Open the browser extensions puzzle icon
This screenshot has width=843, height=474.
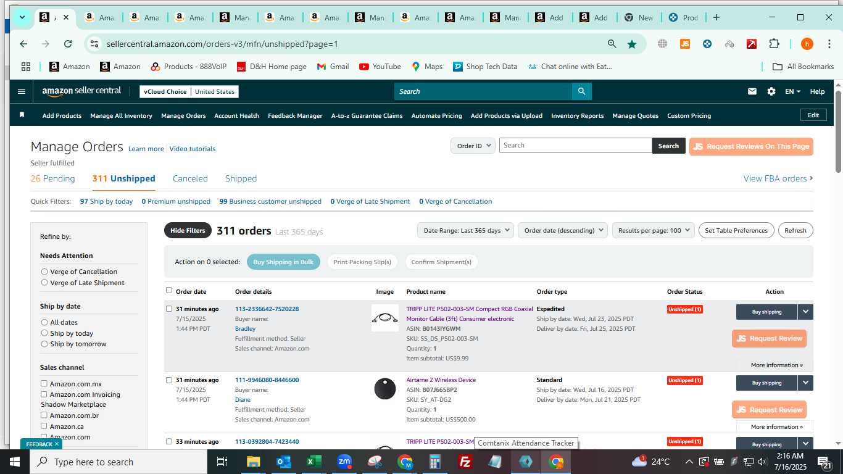774,44
